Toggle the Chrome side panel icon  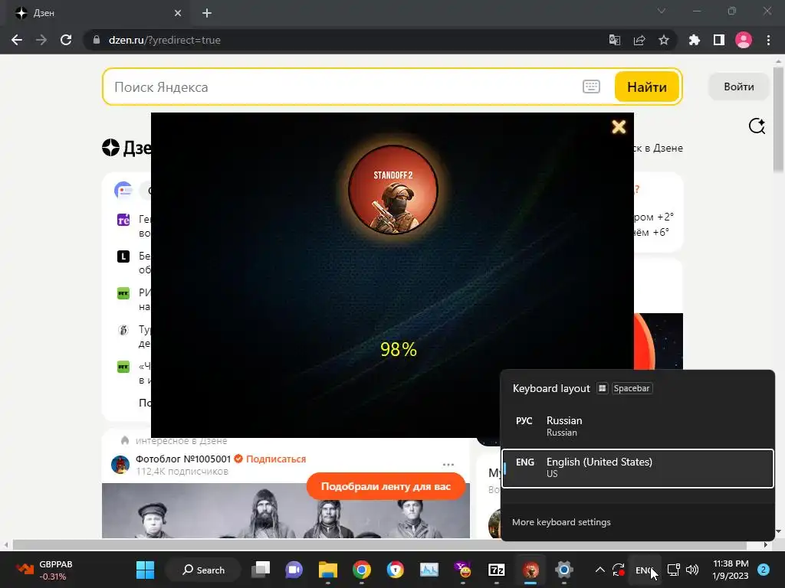point(719,40)
